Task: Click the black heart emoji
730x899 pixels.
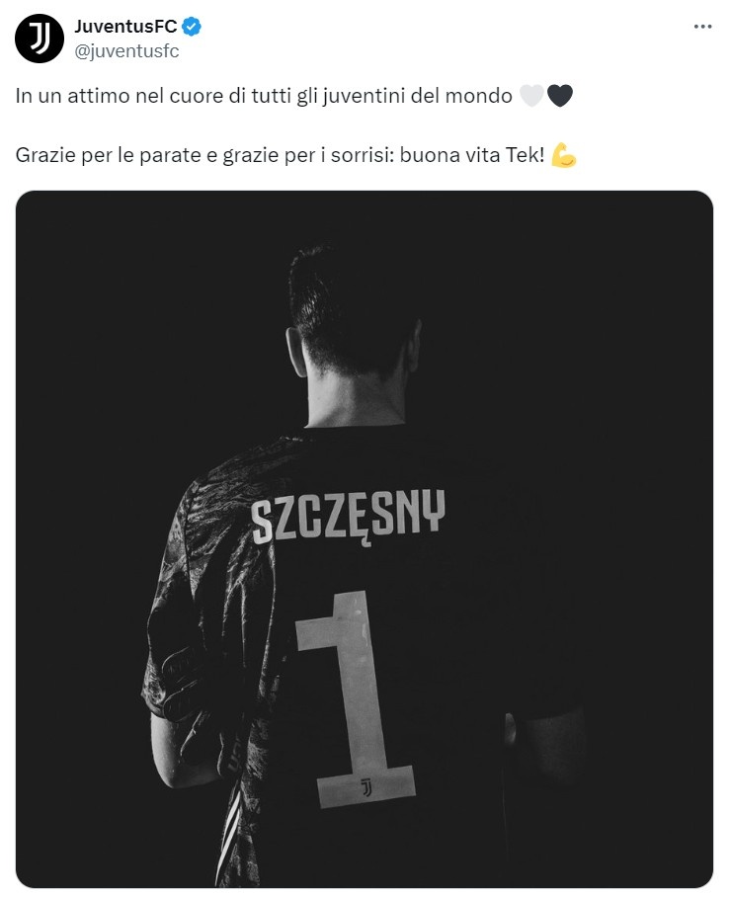Action: coord(560,95)
